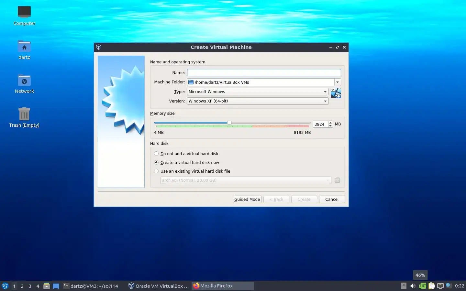The height and width of the screenshot is (291, 466).
Task: Open the Trash (Empty) desktop icon
Action: pos(24,118)
